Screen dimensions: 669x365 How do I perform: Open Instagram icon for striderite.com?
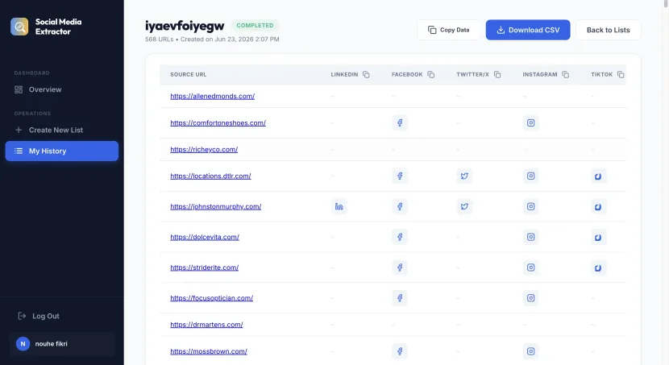[530, 268]
